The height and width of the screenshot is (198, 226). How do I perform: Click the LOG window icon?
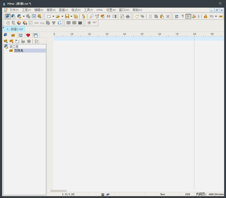click(34, 16)
